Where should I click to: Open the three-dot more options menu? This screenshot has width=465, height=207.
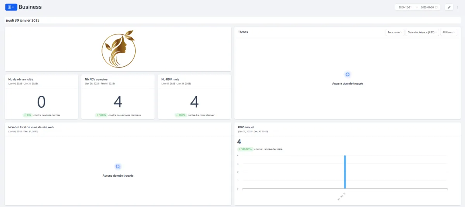coord(458,7)
